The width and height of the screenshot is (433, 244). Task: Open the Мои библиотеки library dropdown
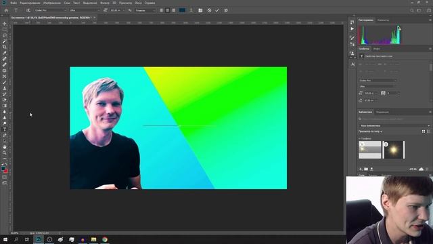pos(394,125)
